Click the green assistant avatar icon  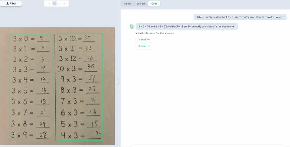tap(132, 26)
